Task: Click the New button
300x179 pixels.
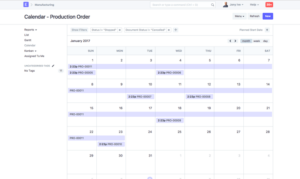Action: click(x=268, y=16)
